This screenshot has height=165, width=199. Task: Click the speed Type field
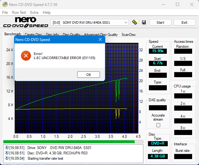coord(158,88)
